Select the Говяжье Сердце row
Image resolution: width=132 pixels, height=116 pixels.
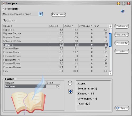[55, 56]
